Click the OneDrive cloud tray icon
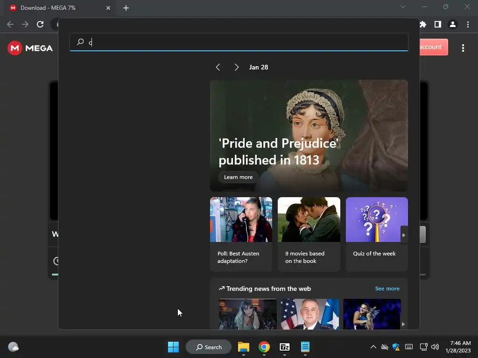The height and width of the screenshot is (358, 478). point(385,347)
